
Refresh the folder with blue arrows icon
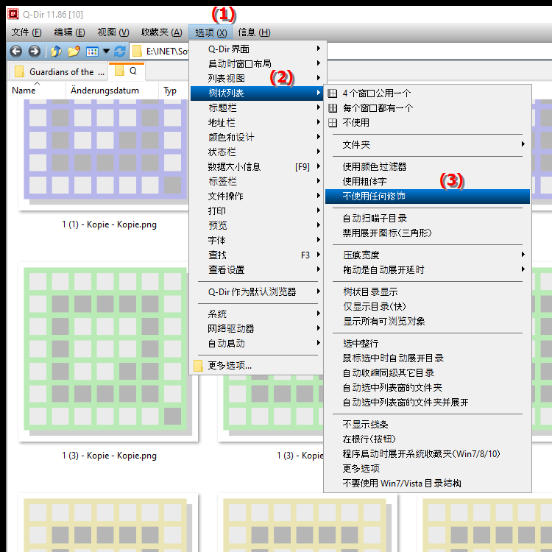click(120, 52)
